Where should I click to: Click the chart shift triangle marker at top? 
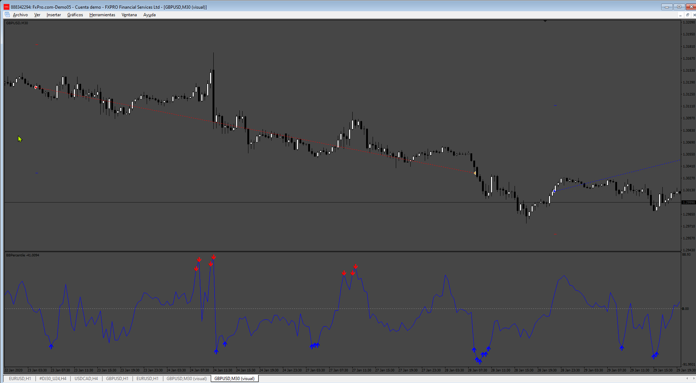[545, 21]
